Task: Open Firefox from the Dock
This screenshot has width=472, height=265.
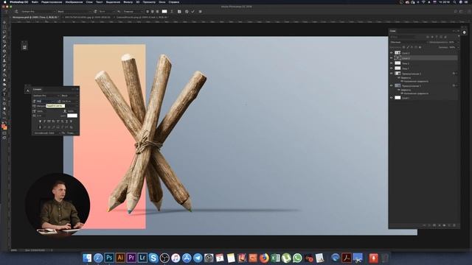Action: 264,258
